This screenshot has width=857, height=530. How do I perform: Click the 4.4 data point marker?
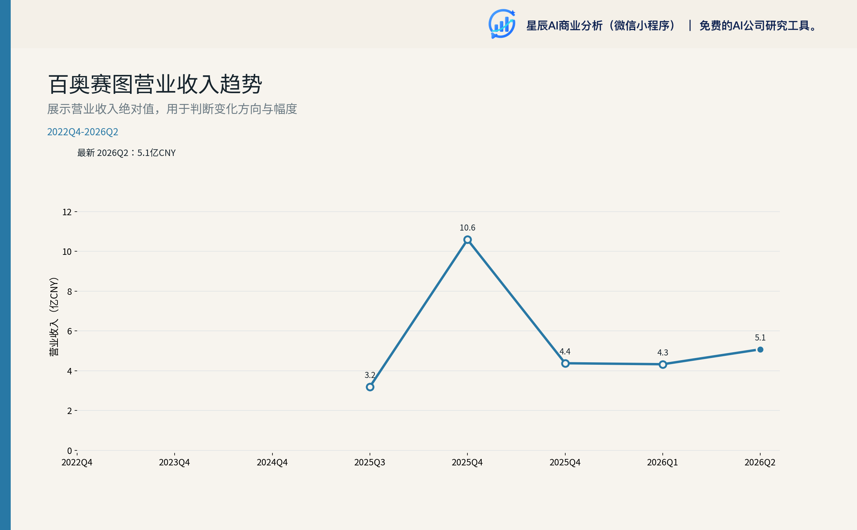coord(565,363)
